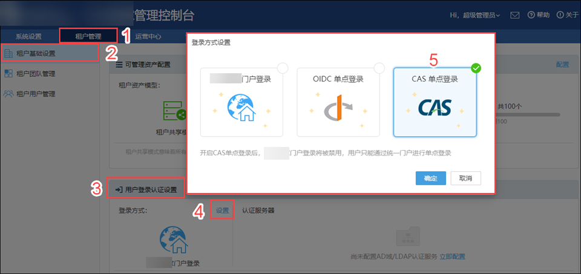Click the 租户共享 server share icon
This screenshot has width=581, height=274.
pos(174,111)
